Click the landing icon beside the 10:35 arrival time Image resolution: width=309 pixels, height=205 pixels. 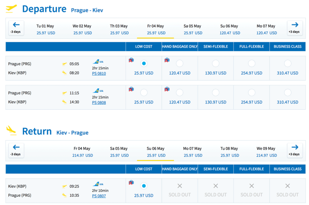point(64,195)
